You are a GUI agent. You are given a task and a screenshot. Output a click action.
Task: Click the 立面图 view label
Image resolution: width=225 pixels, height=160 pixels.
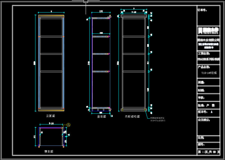(50, 116)
